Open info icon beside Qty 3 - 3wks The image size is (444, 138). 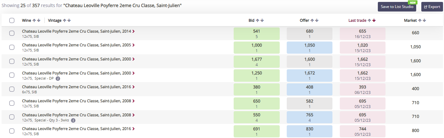click(x=73, y=120)
